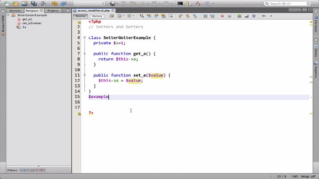Click the '<' character icon in editor toolbar
319x179 pixels.
(271, 16)
